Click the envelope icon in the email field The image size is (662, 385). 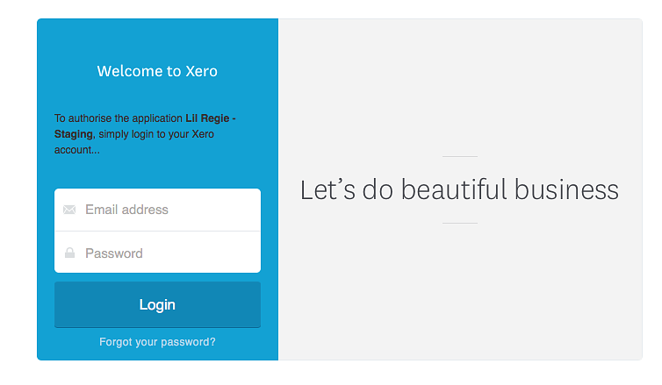point(69,210)
